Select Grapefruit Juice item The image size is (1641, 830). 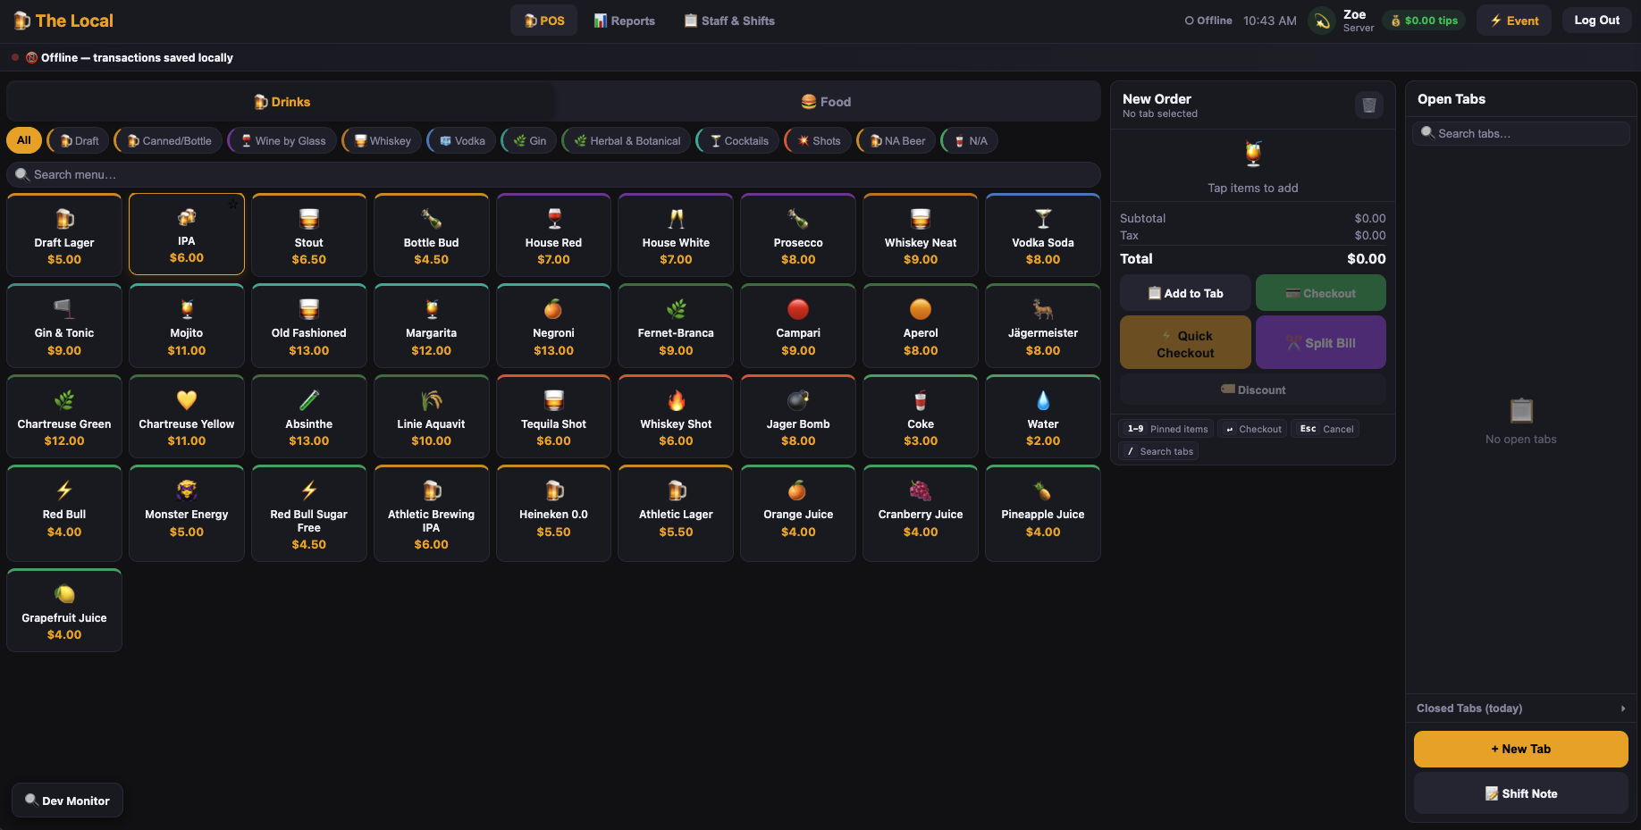(x=64, y=610)
